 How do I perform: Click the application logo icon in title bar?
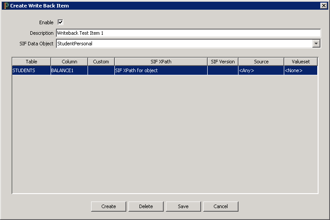point(6,6)
